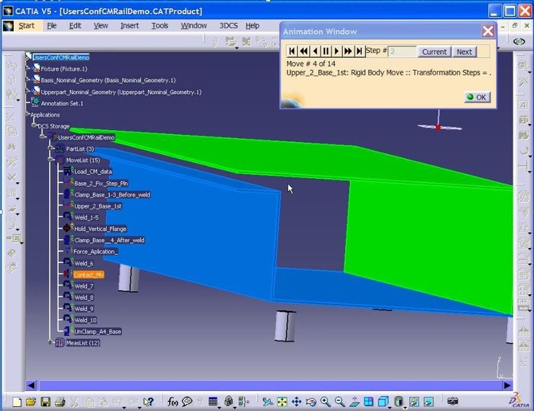Image resolution: width=534 pixels, height=411 pixels.
Task: Click the Save icon in bottom toolbar
Action: (x=45, y=402)
